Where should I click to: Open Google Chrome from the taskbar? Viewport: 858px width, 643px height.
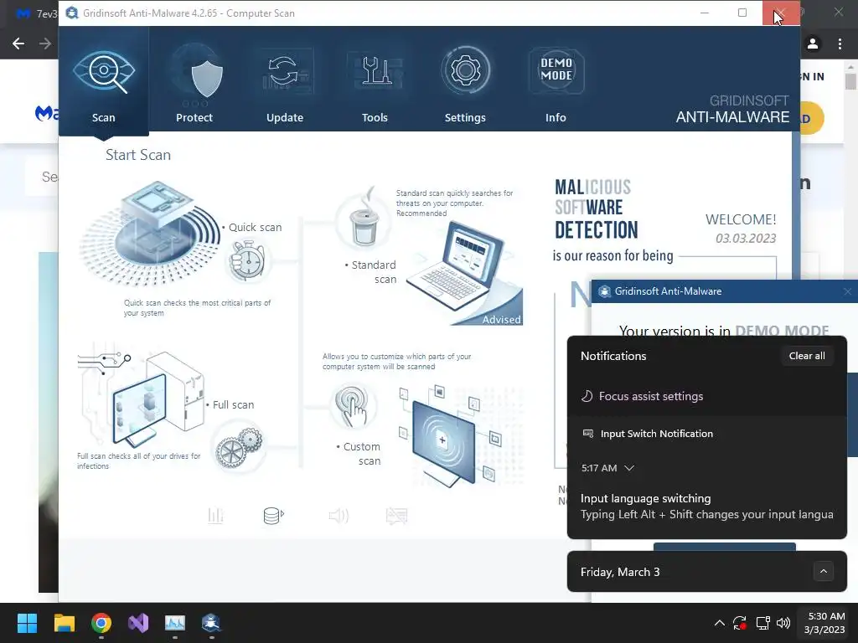(101, 623)
